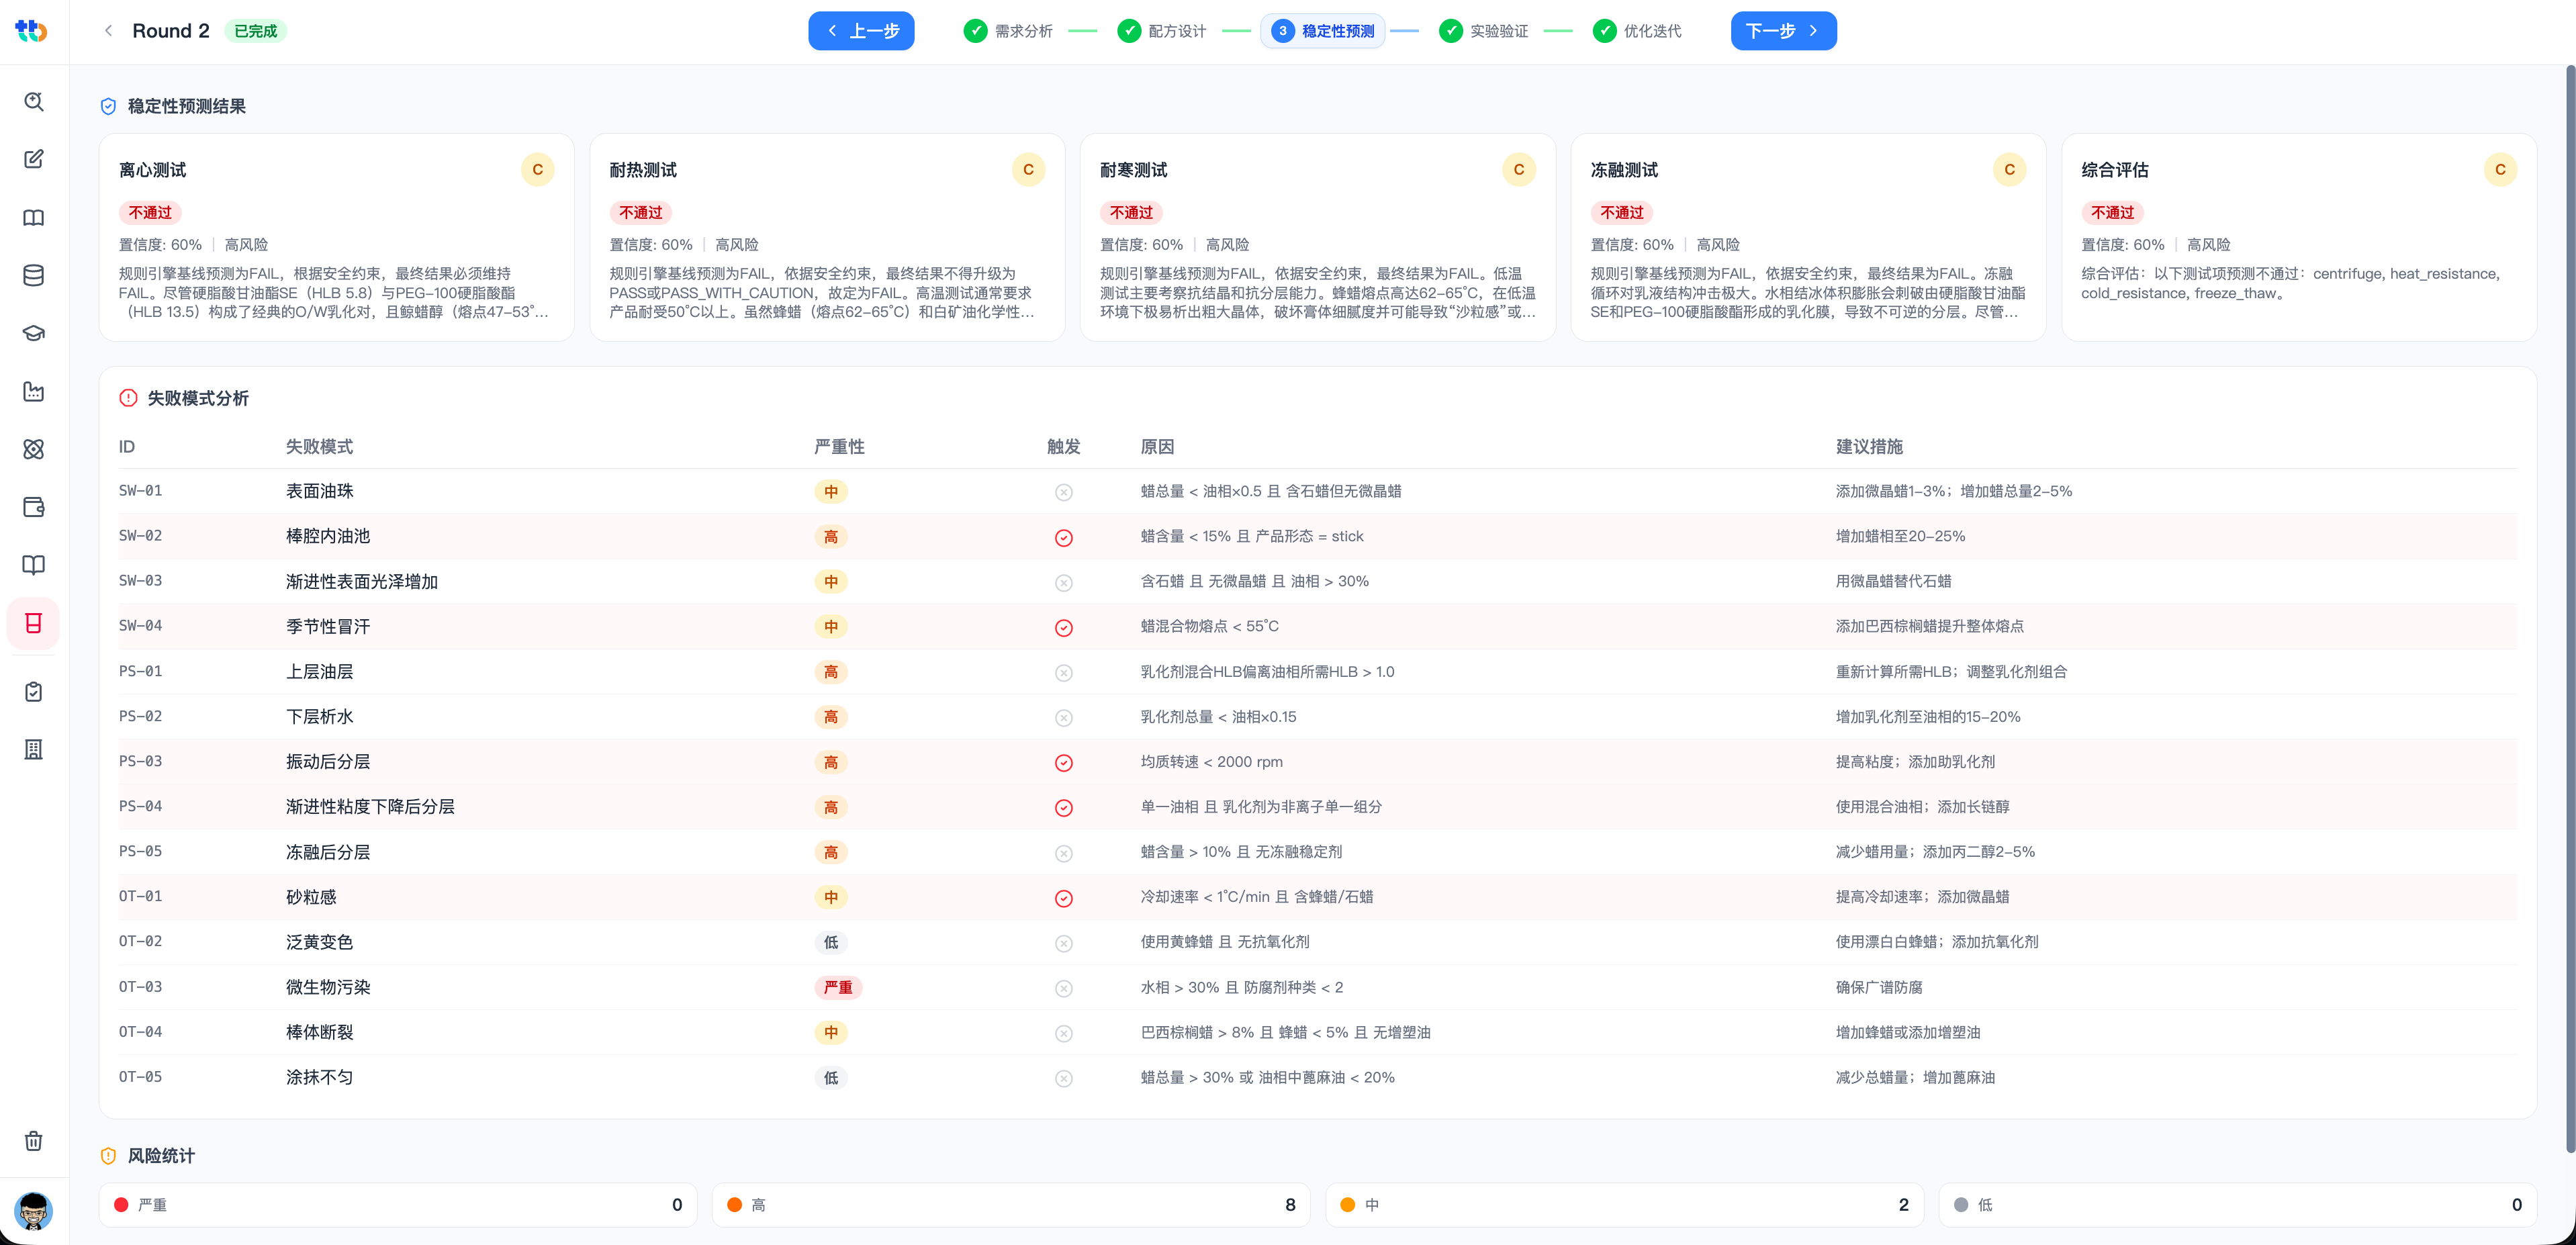Select failure mode 砂粒感
The height and width of the screenshot is (1245, 2576).
point(311,897)
